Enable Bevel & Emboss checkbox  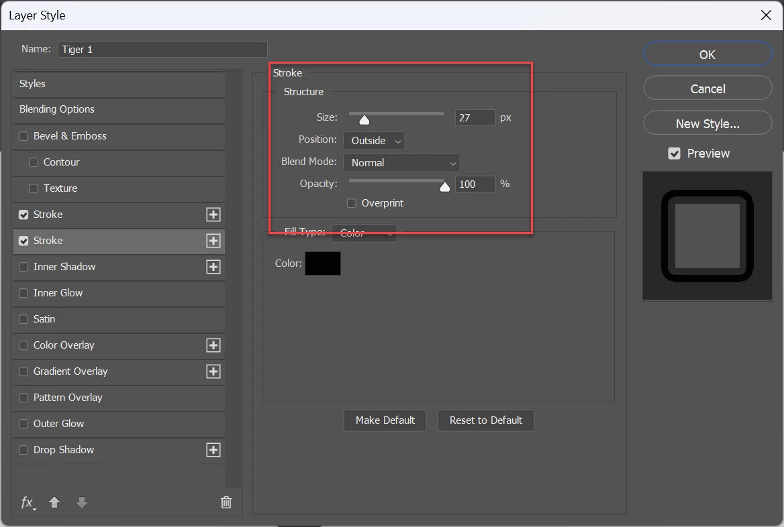[x=23, y=136]
